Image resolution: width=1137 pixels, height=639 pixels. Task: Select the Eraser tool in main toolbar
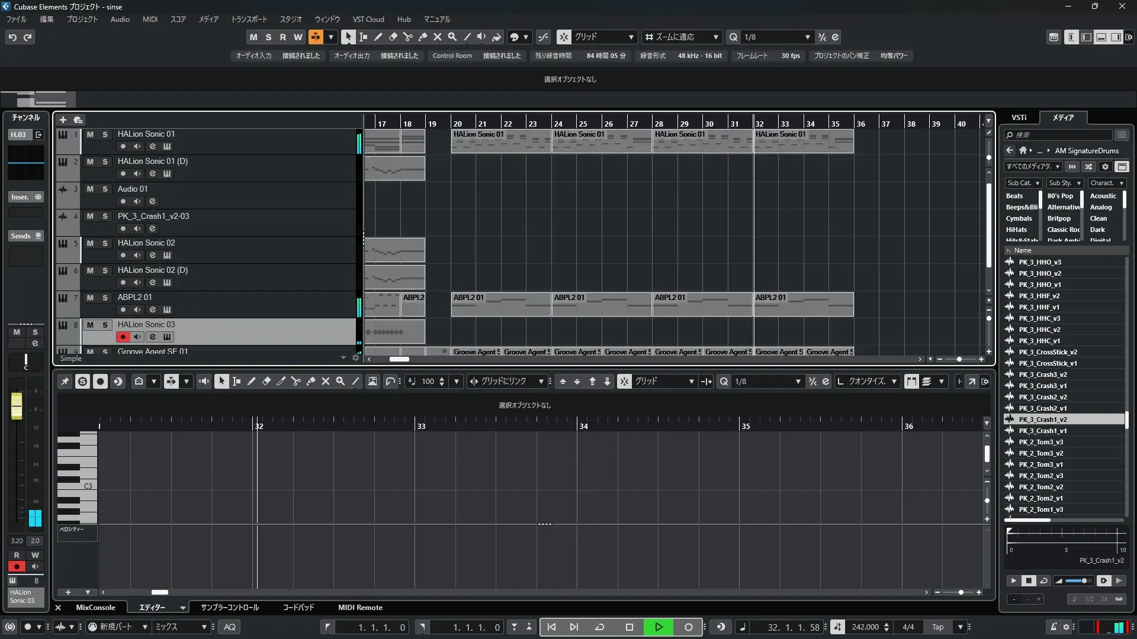[x=393, y=37]
